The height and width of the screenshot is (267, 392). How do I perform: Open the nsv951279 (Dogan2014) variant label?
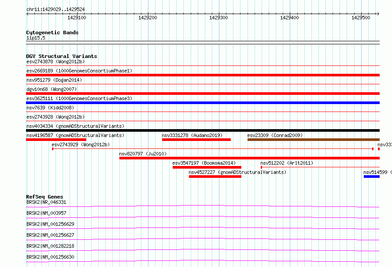coord(54,80)
